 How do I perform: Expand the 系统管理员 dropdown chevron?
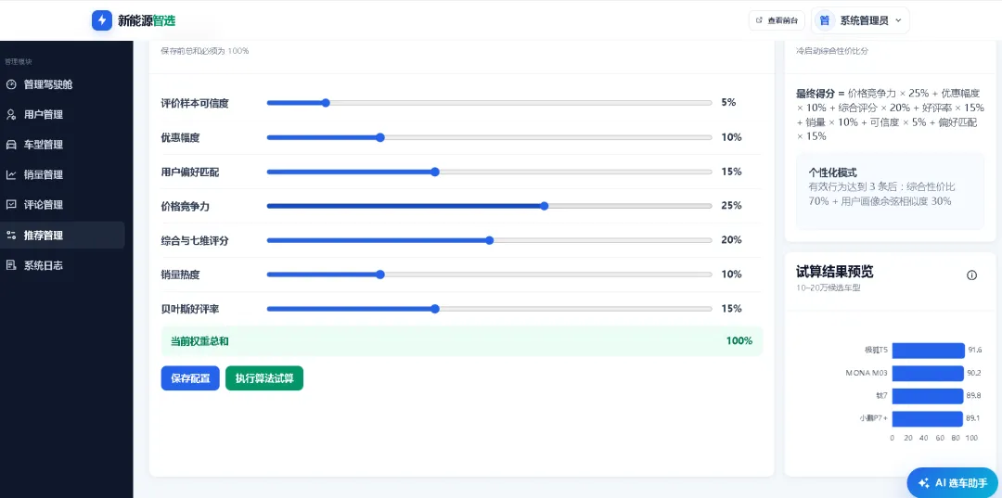(x=898, y=20)
